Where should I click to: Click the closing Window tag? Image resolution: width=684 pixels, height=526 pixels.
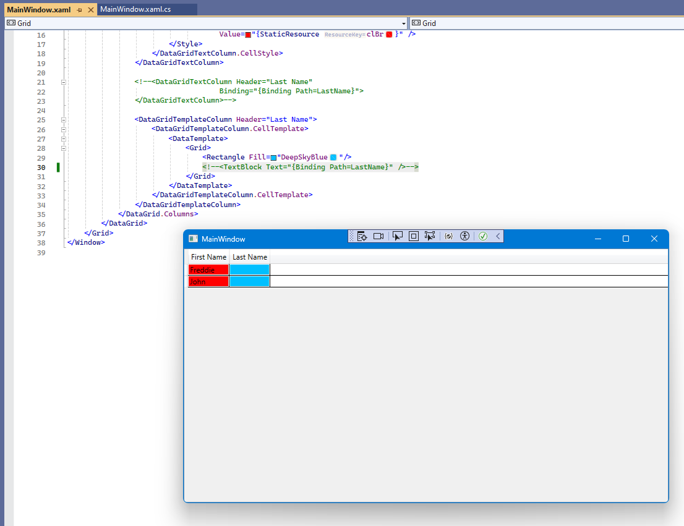coord(86,242)
